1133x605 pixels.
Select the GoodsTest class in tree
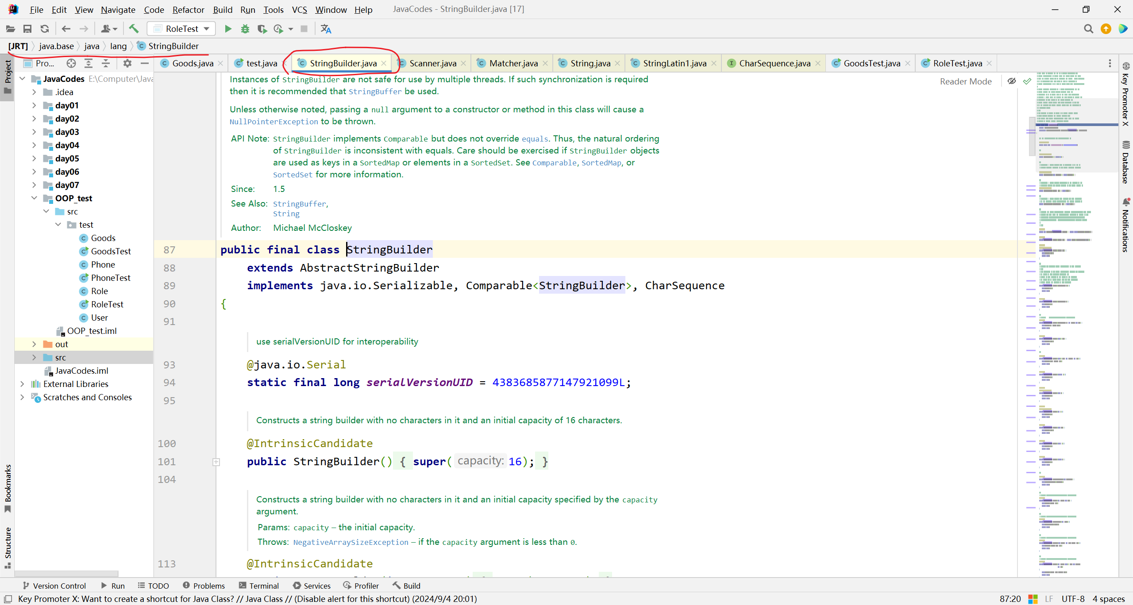[111, 251]
